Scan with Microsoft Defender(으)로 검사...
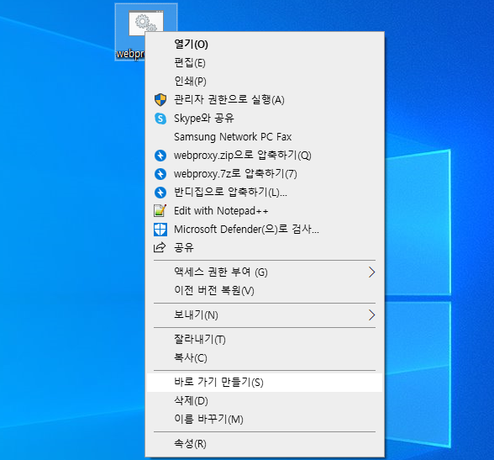Viewport: 494px width, 460px height. click(265, 230)
